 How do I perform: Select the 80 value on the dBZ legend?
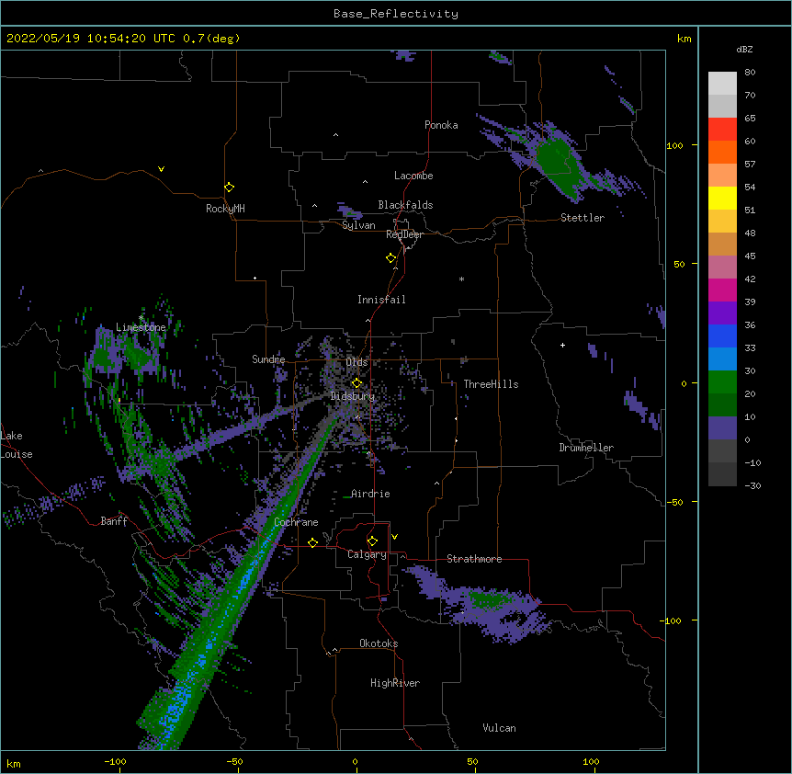tap(750, 73)
